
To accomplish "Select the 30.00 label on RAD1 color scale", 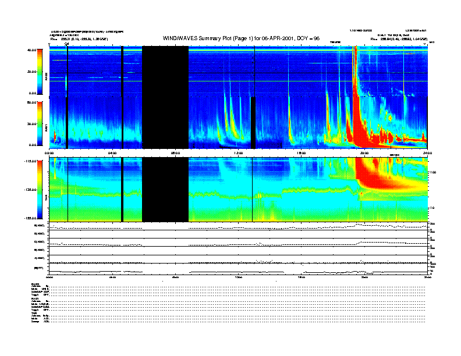I will (x=31, y=124).
